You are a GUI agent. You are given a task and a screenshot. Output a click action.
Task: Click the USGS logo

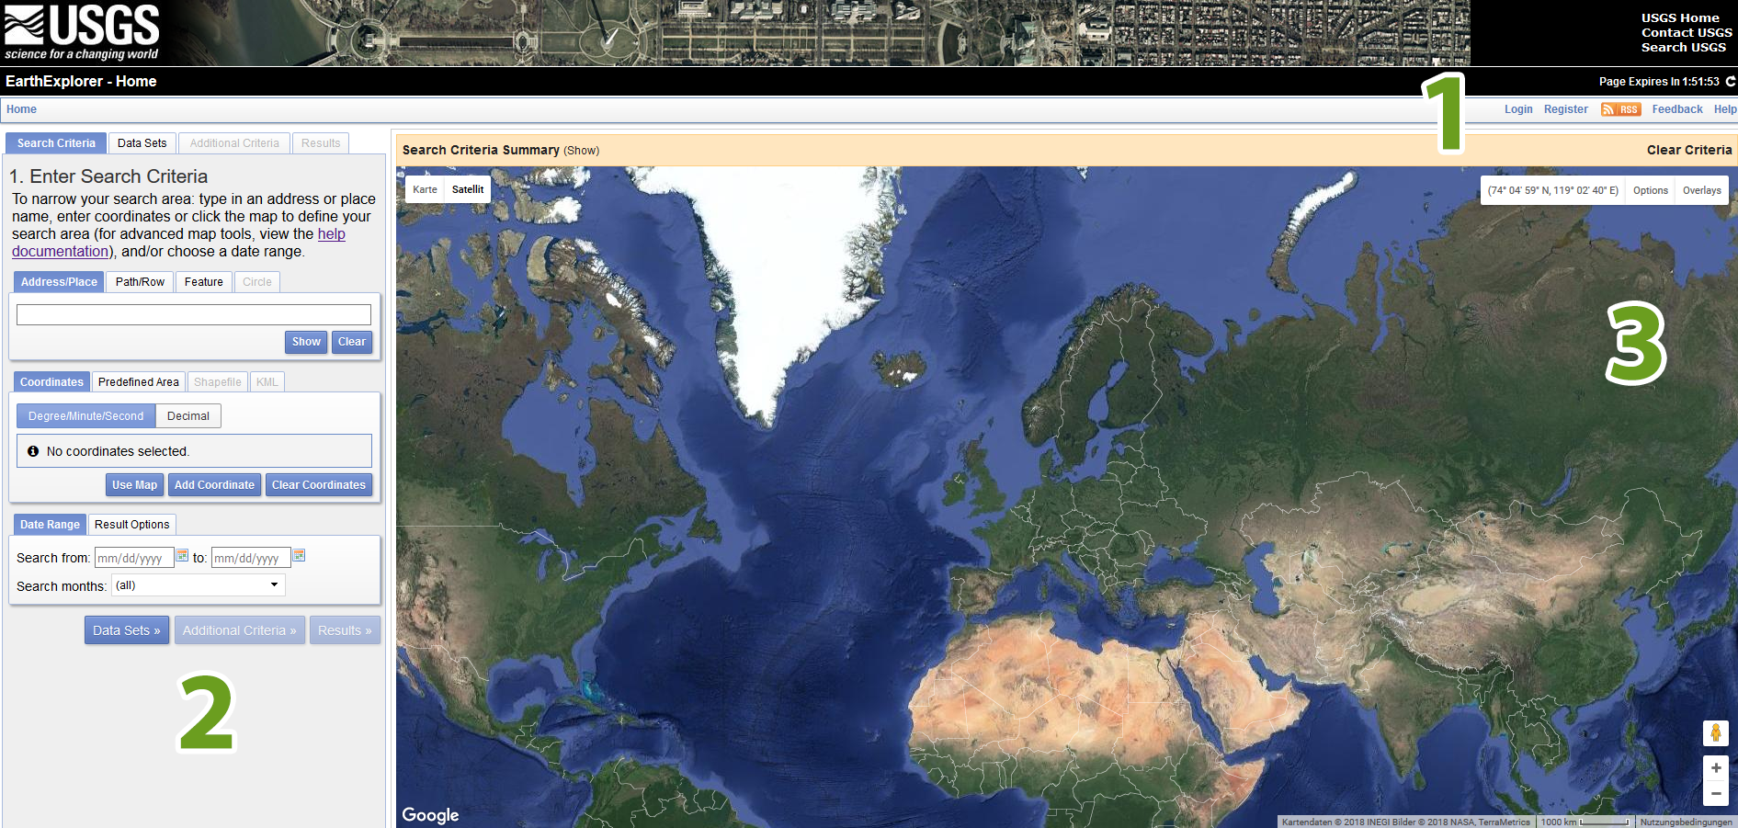82,32
